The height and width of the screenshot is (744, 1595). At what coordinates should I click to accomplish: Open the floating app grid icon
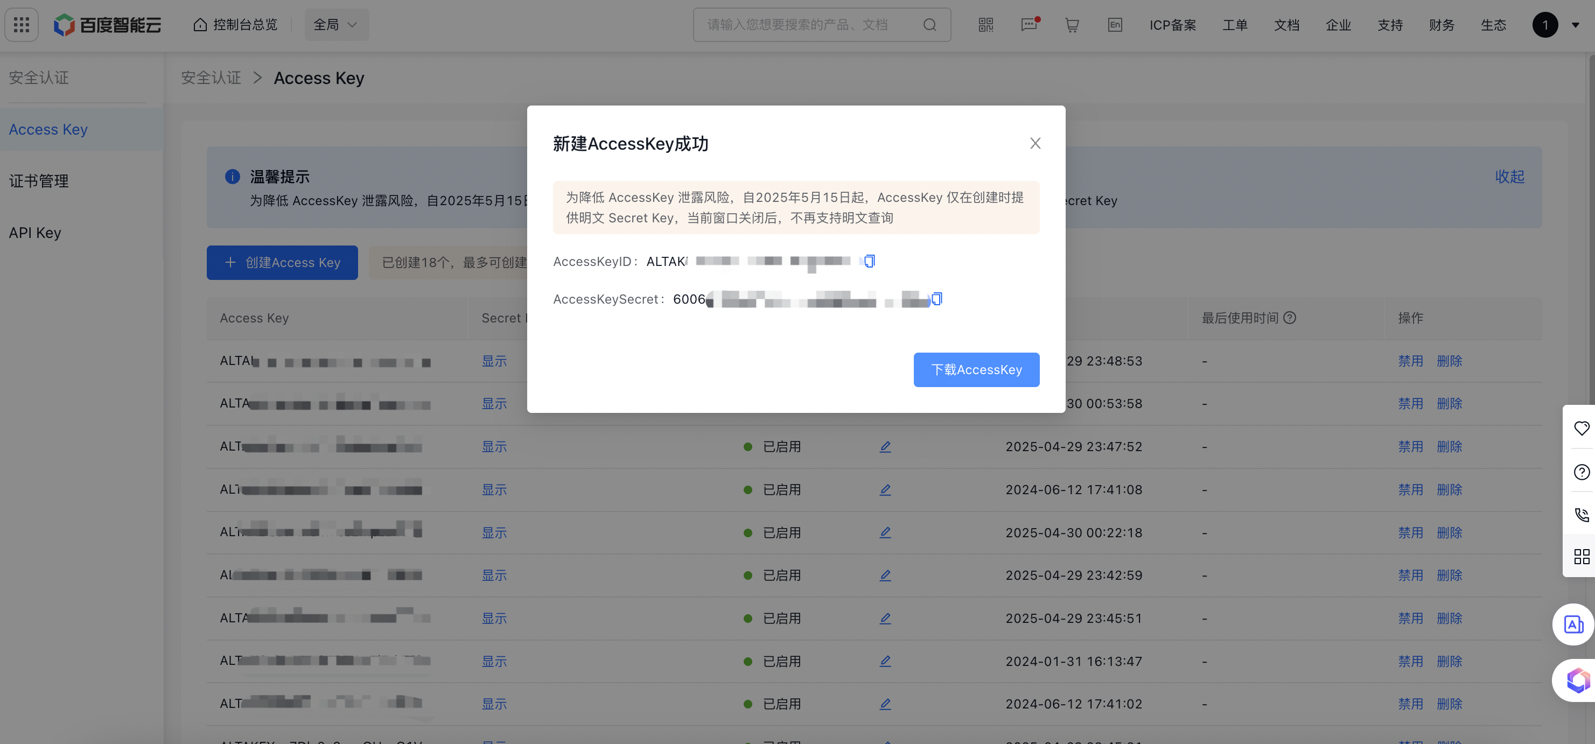[x=1582, y=557]
